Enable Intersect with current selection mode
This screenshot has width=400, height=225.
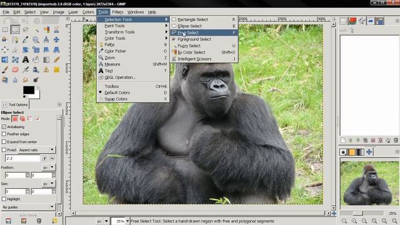pyautogui.click(x=37, y=119)
